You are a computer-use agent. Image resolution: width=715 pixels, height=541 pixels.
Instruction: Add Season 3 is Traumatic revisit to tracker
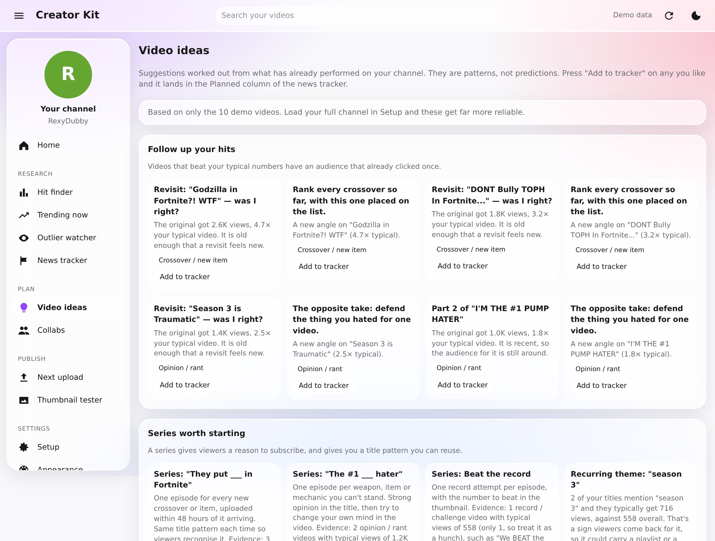(x=185, y=385)
